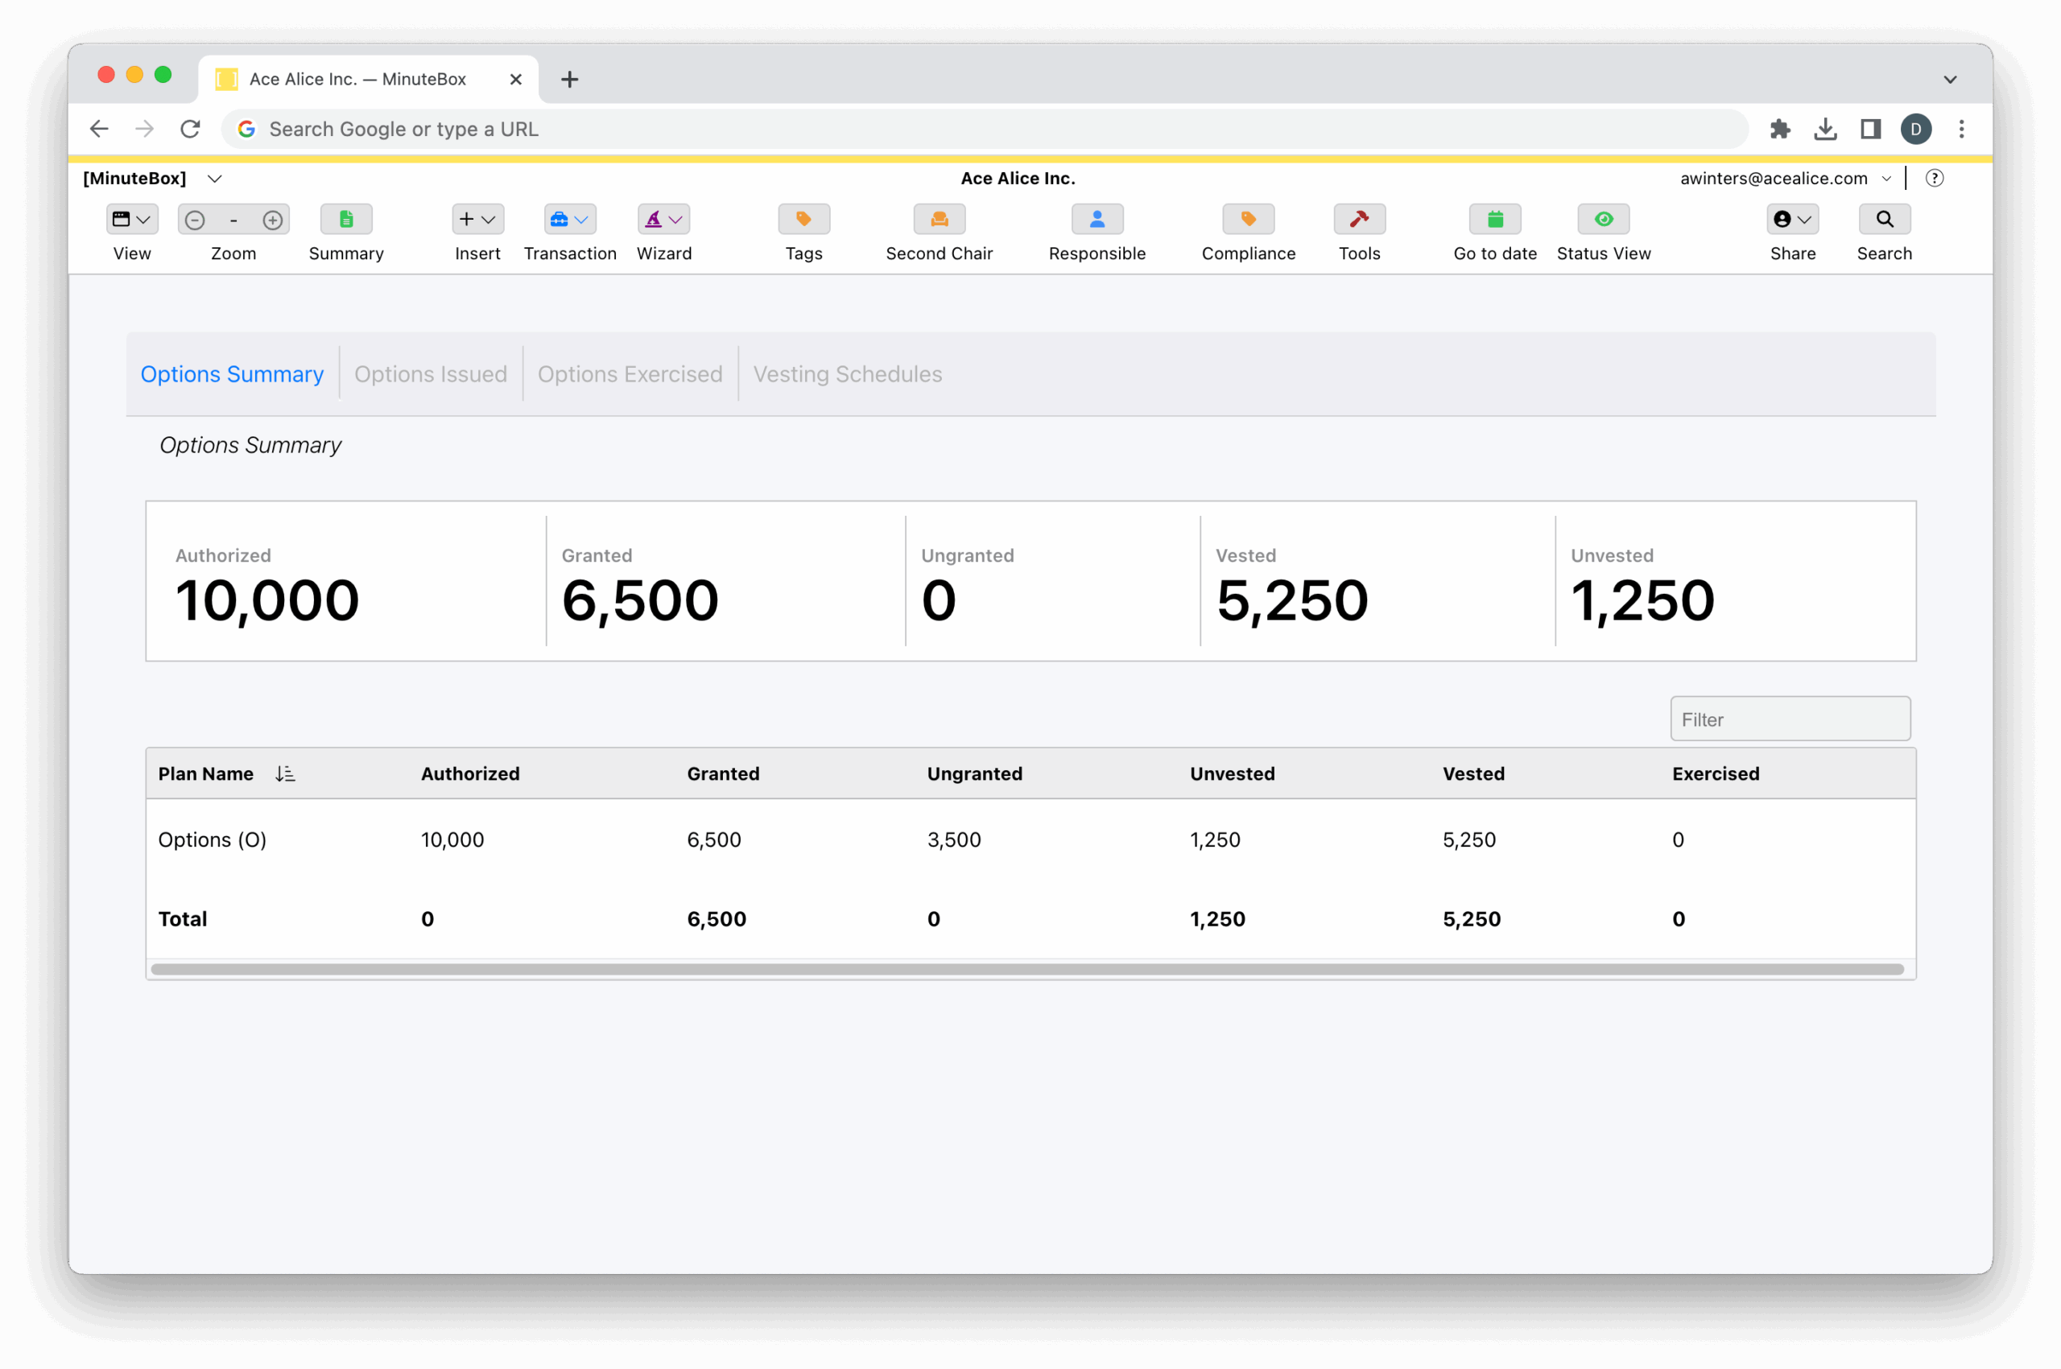2061x1369 pixels.
Task: Switch to the Options Issued tab
Action: click(x=431, y=373)
